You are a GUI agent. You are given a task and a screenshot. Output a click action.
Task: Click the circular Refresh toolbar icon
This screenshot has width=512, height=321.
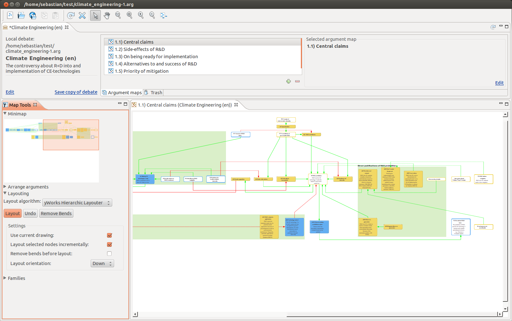[x=71, y=15]
